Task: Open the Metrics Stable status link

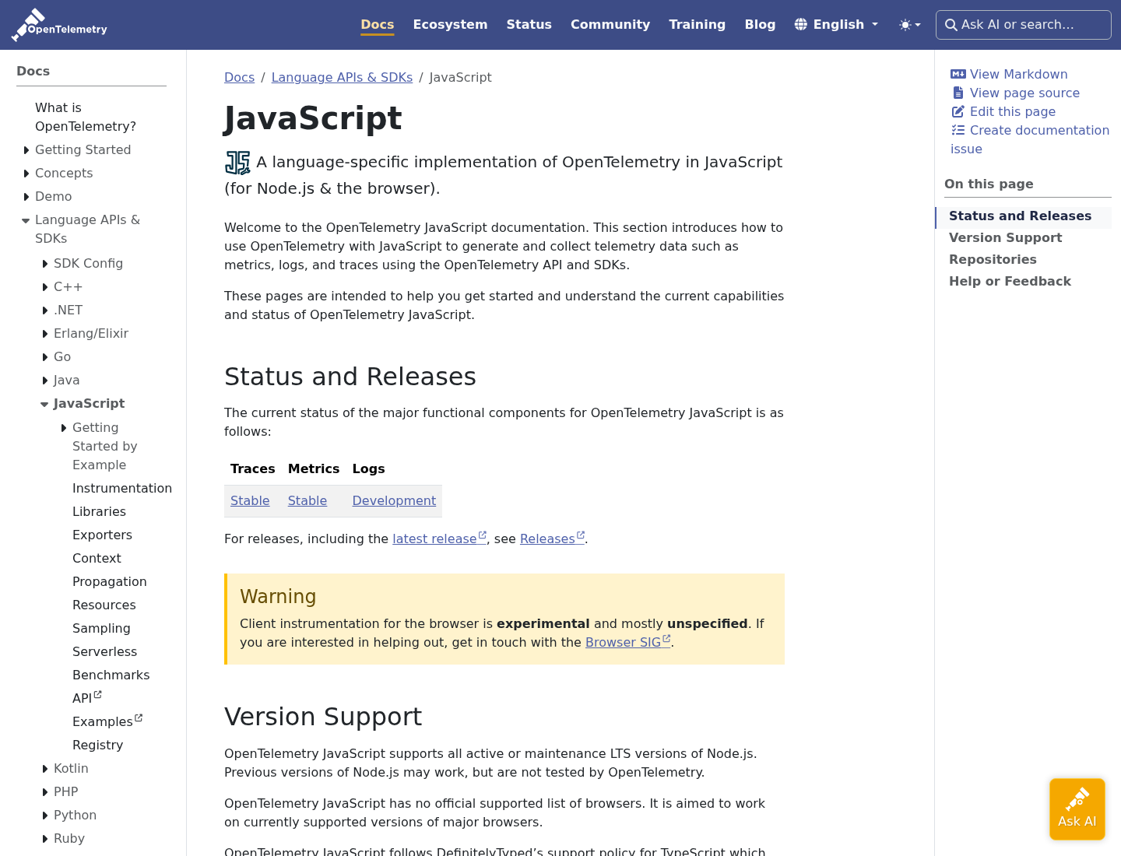Action: 307,500
